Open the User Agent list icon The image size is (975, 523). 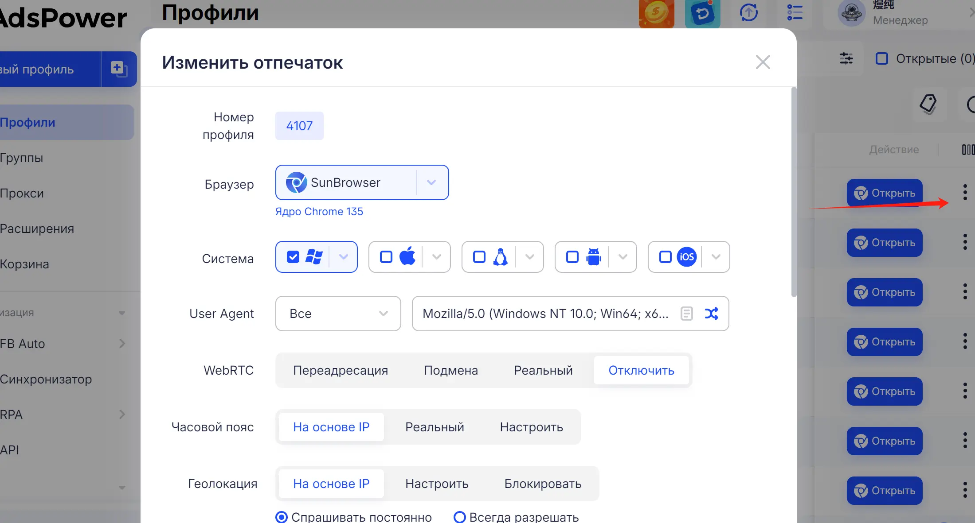(686, 314)
